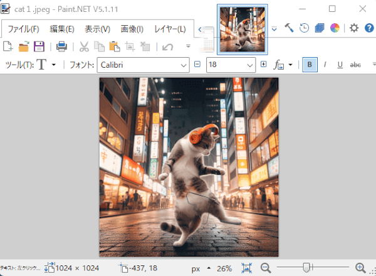Zoom out with magnifier minus icon

point(266,268)
